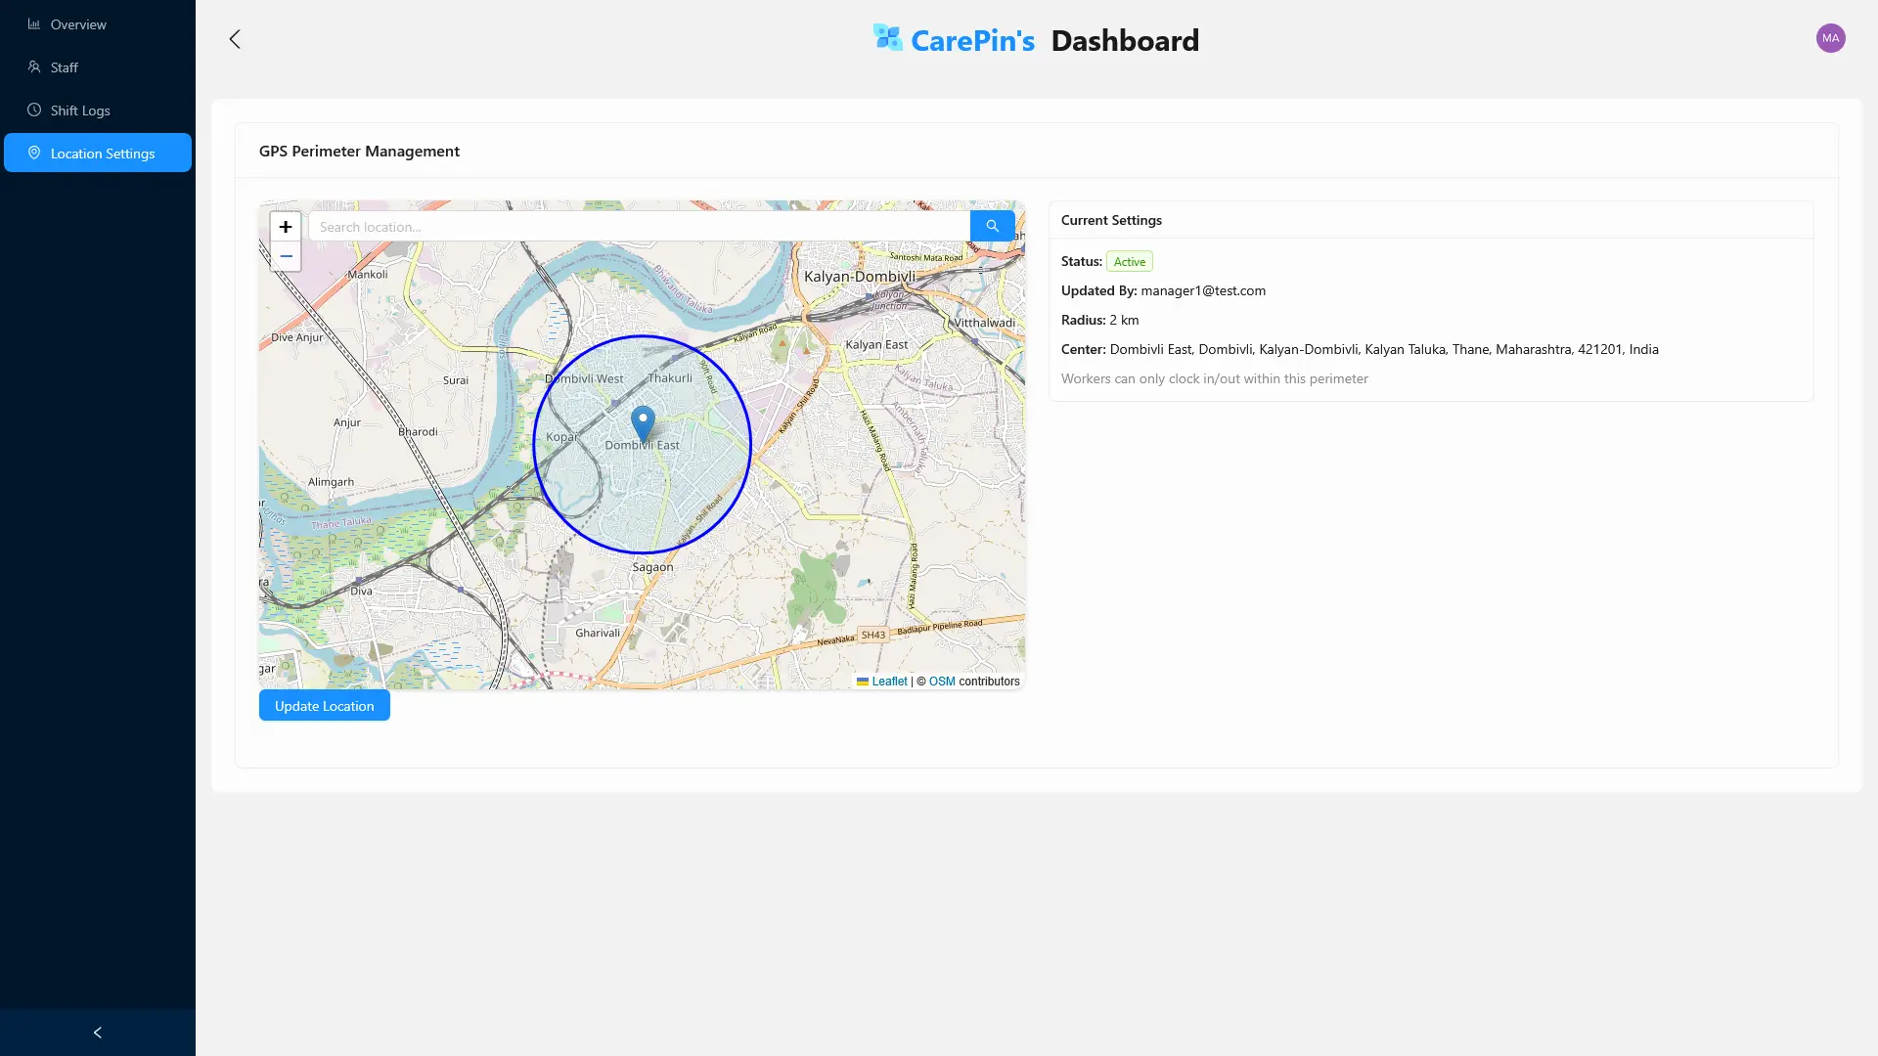Click the Sagaon label on the map

coord(652,567)
